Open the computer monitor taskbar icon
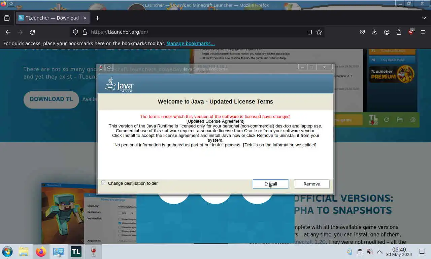 point(59,252)
